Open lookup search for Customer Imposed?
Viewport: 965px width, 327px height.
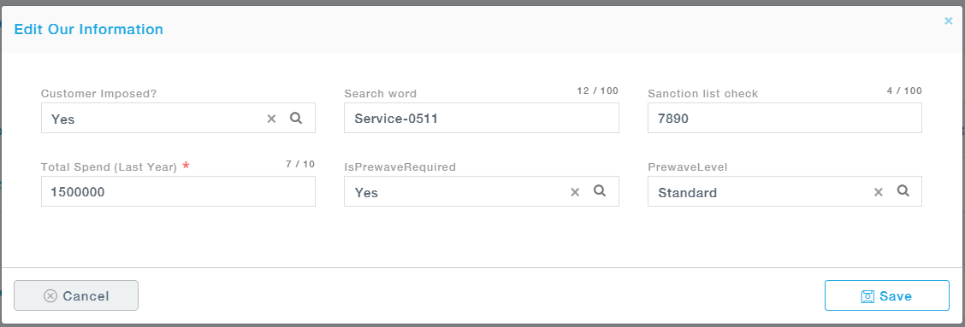(296, 118)
